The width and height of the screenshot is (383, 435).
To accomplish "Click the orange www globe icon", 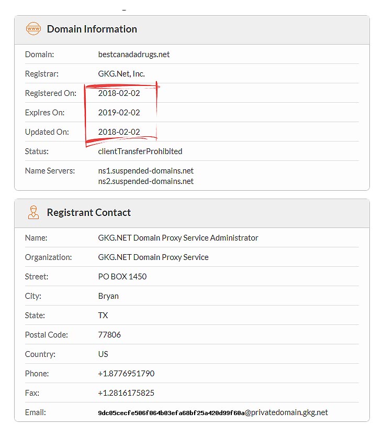I will (33, 29).
